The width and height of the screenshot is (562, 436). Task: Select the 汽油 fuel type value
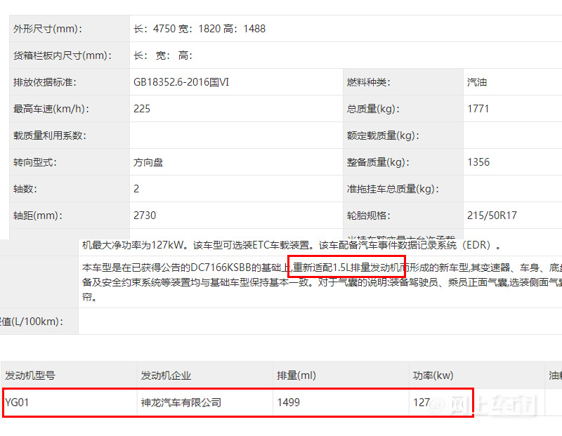click(477, 82)
